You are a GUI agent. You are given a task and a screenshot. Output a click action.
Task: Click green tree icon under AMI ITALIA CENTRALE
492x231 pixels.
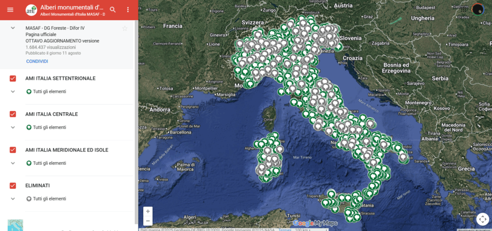[x=29, y=127]
